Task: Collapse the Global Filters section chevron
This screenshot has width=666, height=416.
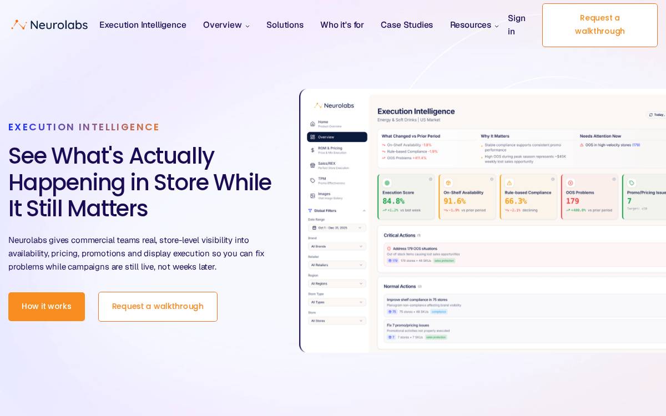Action: (x=364, y=211)
